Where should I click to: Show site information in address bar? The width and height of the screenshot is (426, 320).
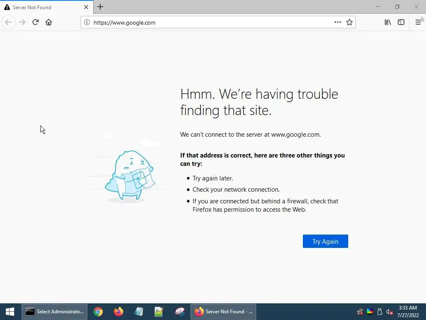[87, 22]
